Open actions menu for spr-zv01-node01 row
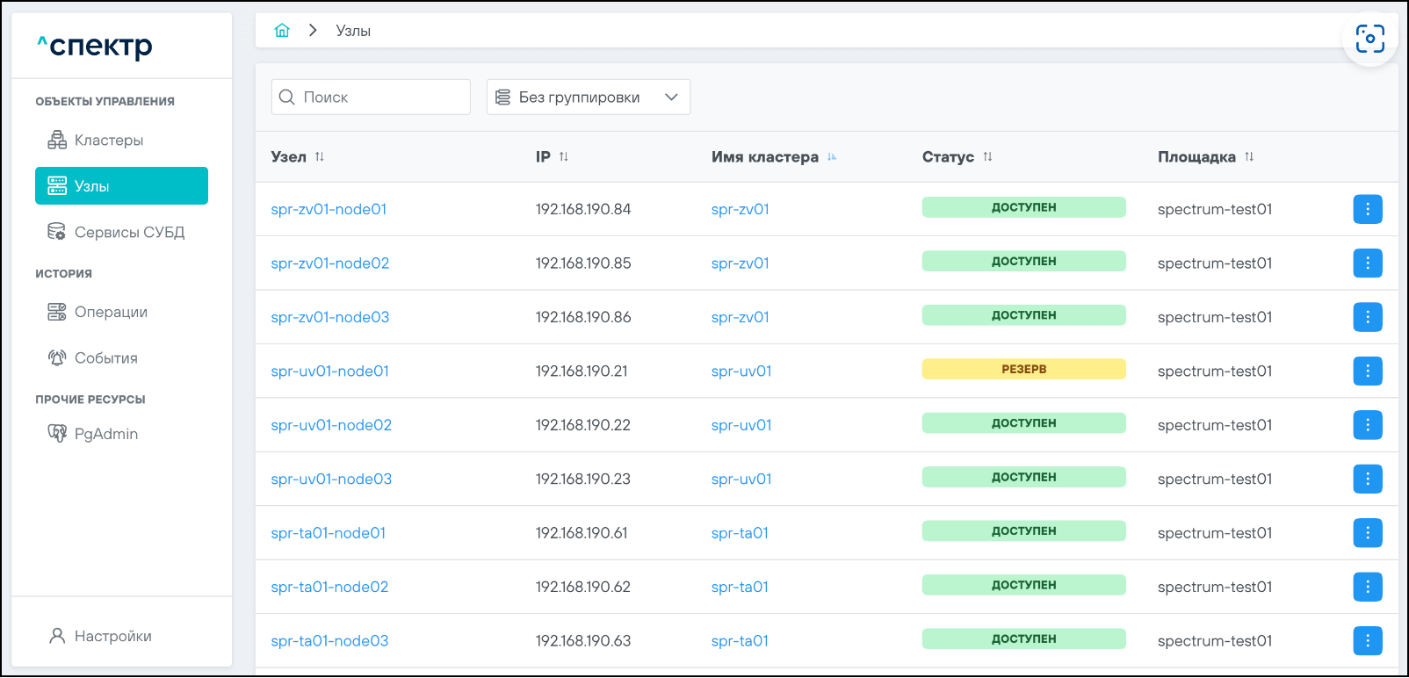The height and width of the screenshot is (678, 1409). [x=1367, y=209]
